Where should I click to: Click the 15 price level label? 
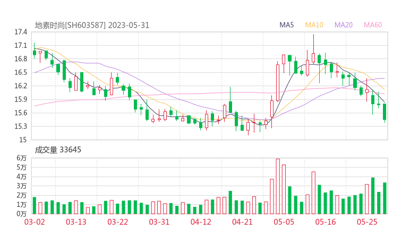click(23, 140)
